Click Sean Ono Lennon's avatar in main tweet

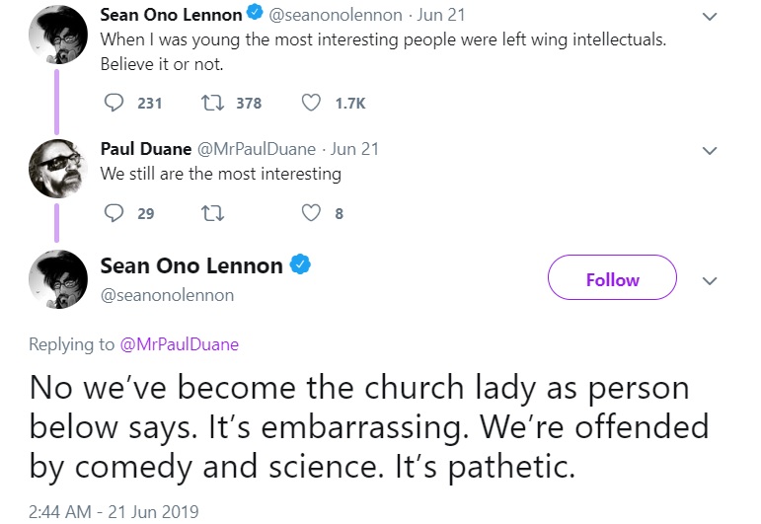[x=57, y=280]
